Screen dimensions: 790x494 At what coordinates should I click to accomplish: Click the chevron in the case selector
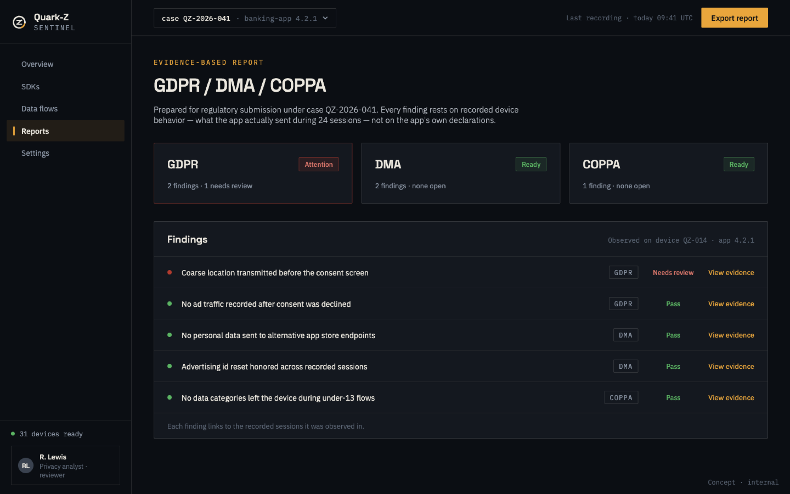pos(325,18)
